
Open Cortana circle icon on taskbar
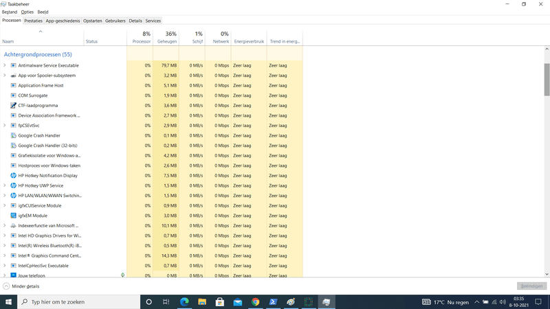click(148, 301)
